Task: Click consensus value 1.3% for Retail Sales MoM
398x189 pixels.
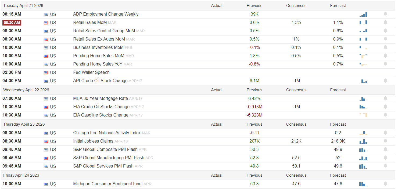Action: tap(296, 22)
